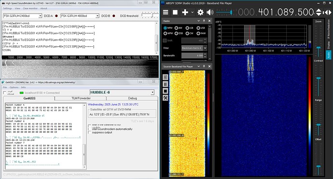Open the baseband player tools wrench icon
The height and width of the screenshot is (179, 333).
pyautogui.click(x=165, y=98)
